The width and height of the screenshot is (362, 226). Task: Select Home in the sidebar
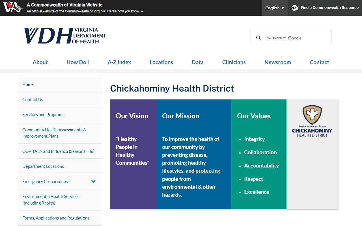point(60,84)
